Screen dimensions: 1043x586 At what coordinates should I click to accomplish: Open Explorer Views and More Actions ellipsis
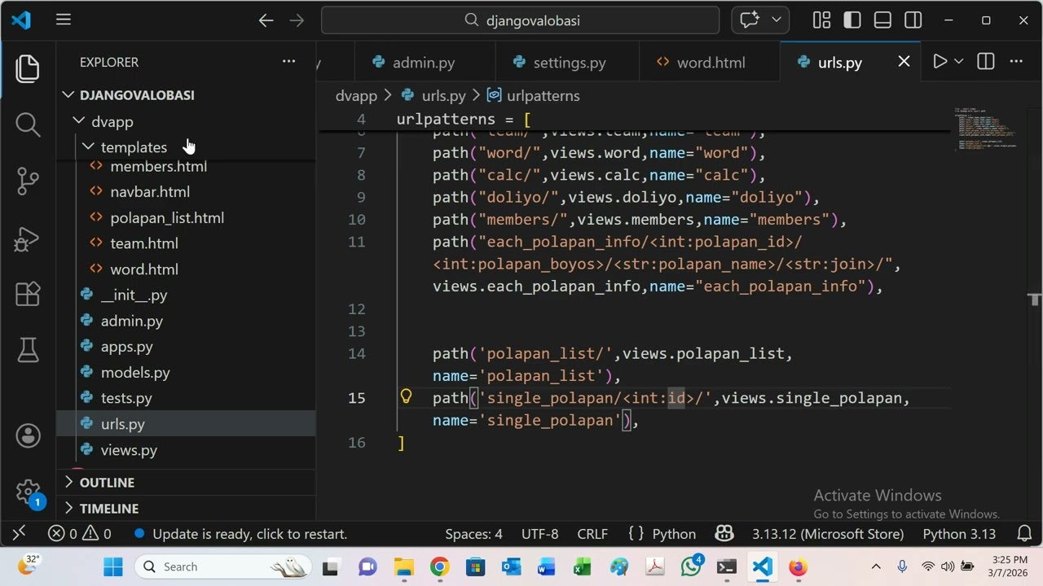pyautogui.click(x=288, y=62)
